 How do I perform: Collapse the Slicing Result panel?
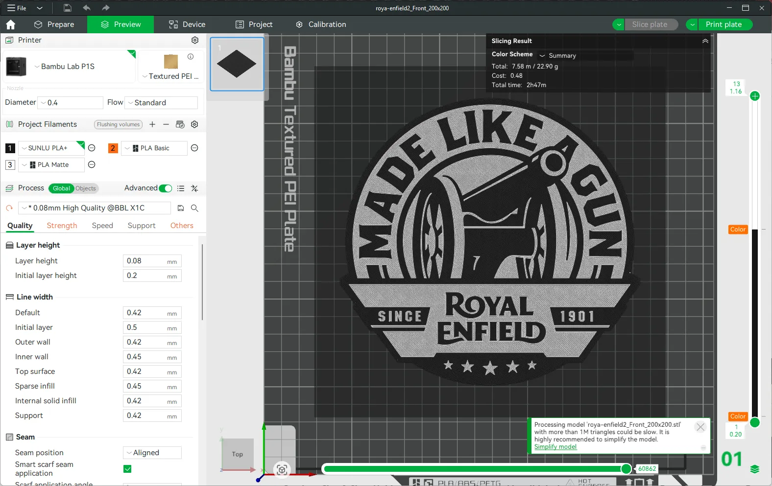tap(705, 41)
